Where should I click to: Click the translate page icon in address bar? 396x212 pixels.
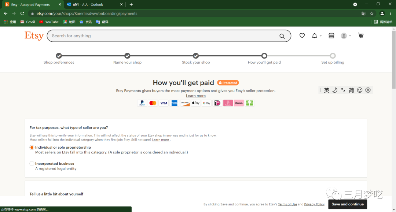click(x=363, y=14)
